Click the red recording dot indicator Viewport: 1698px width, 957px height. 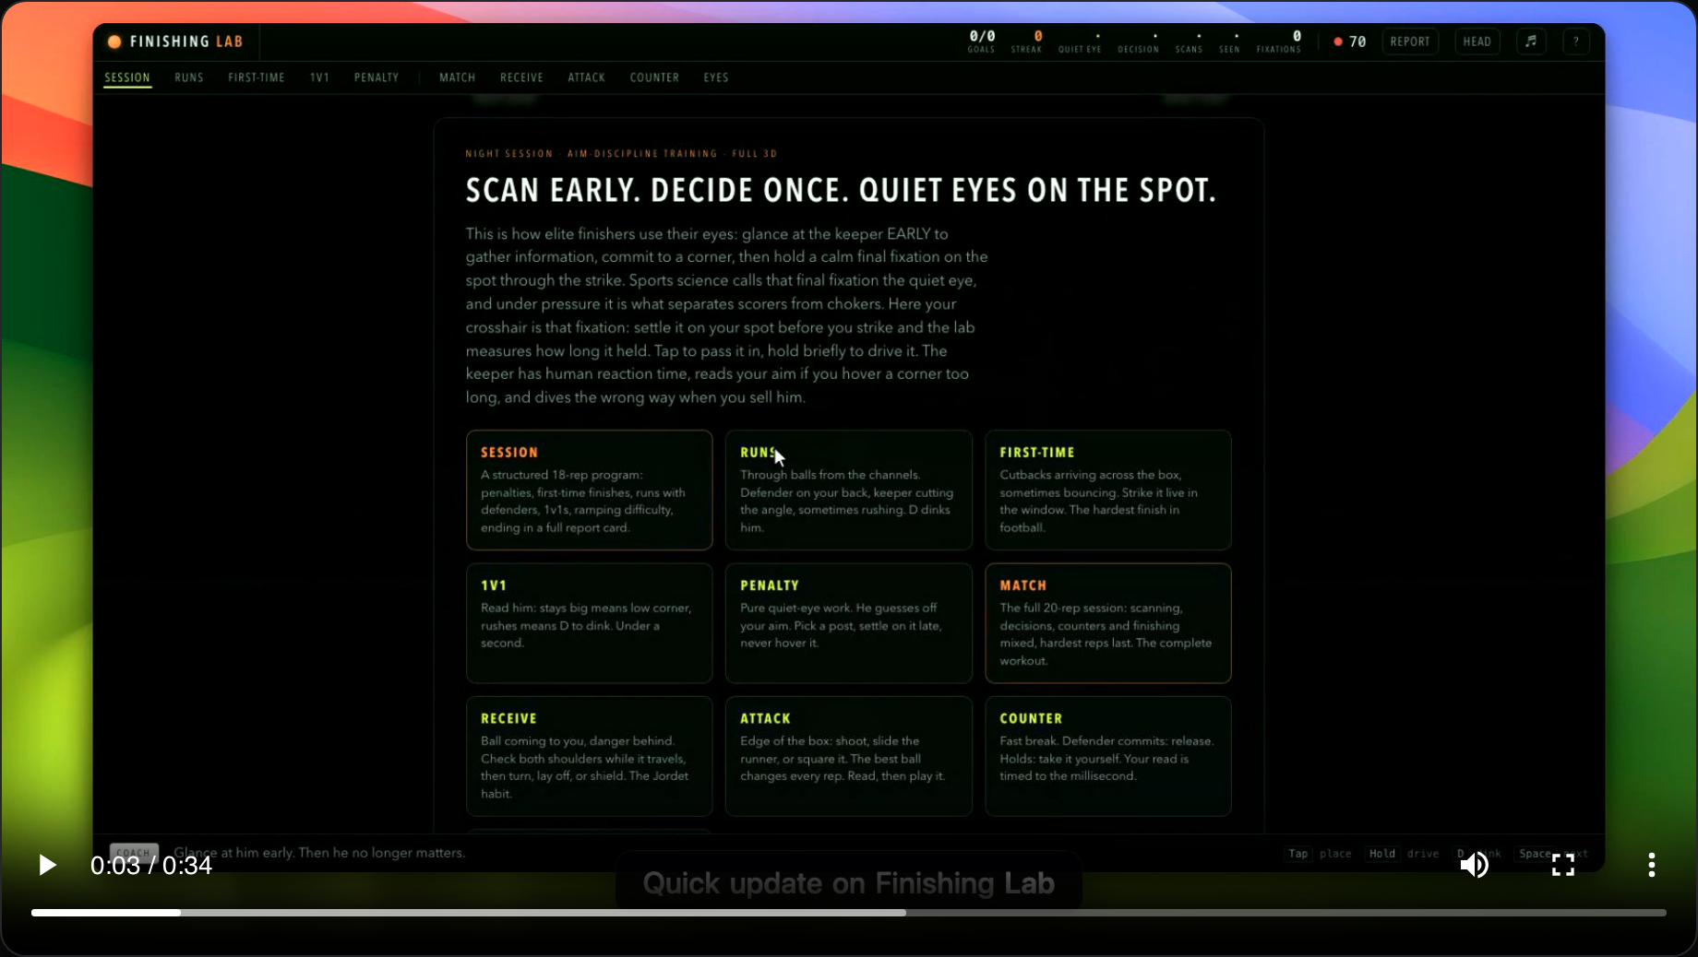(x=1338, y=41)
